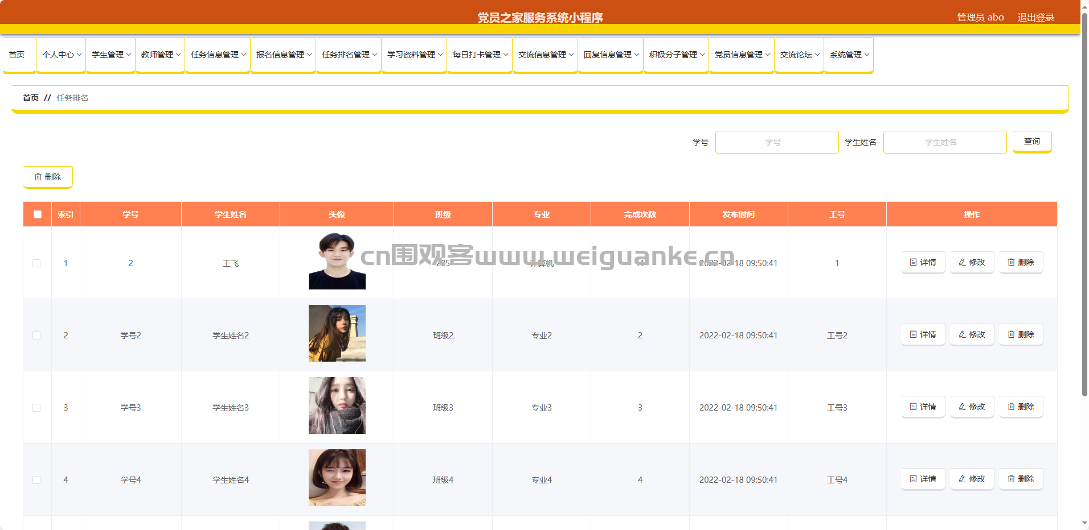Check the checkbox for the 学号3 row

pos(36,408)
